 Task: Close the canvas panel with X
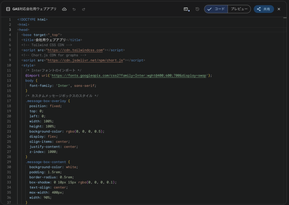click(279, 9)
